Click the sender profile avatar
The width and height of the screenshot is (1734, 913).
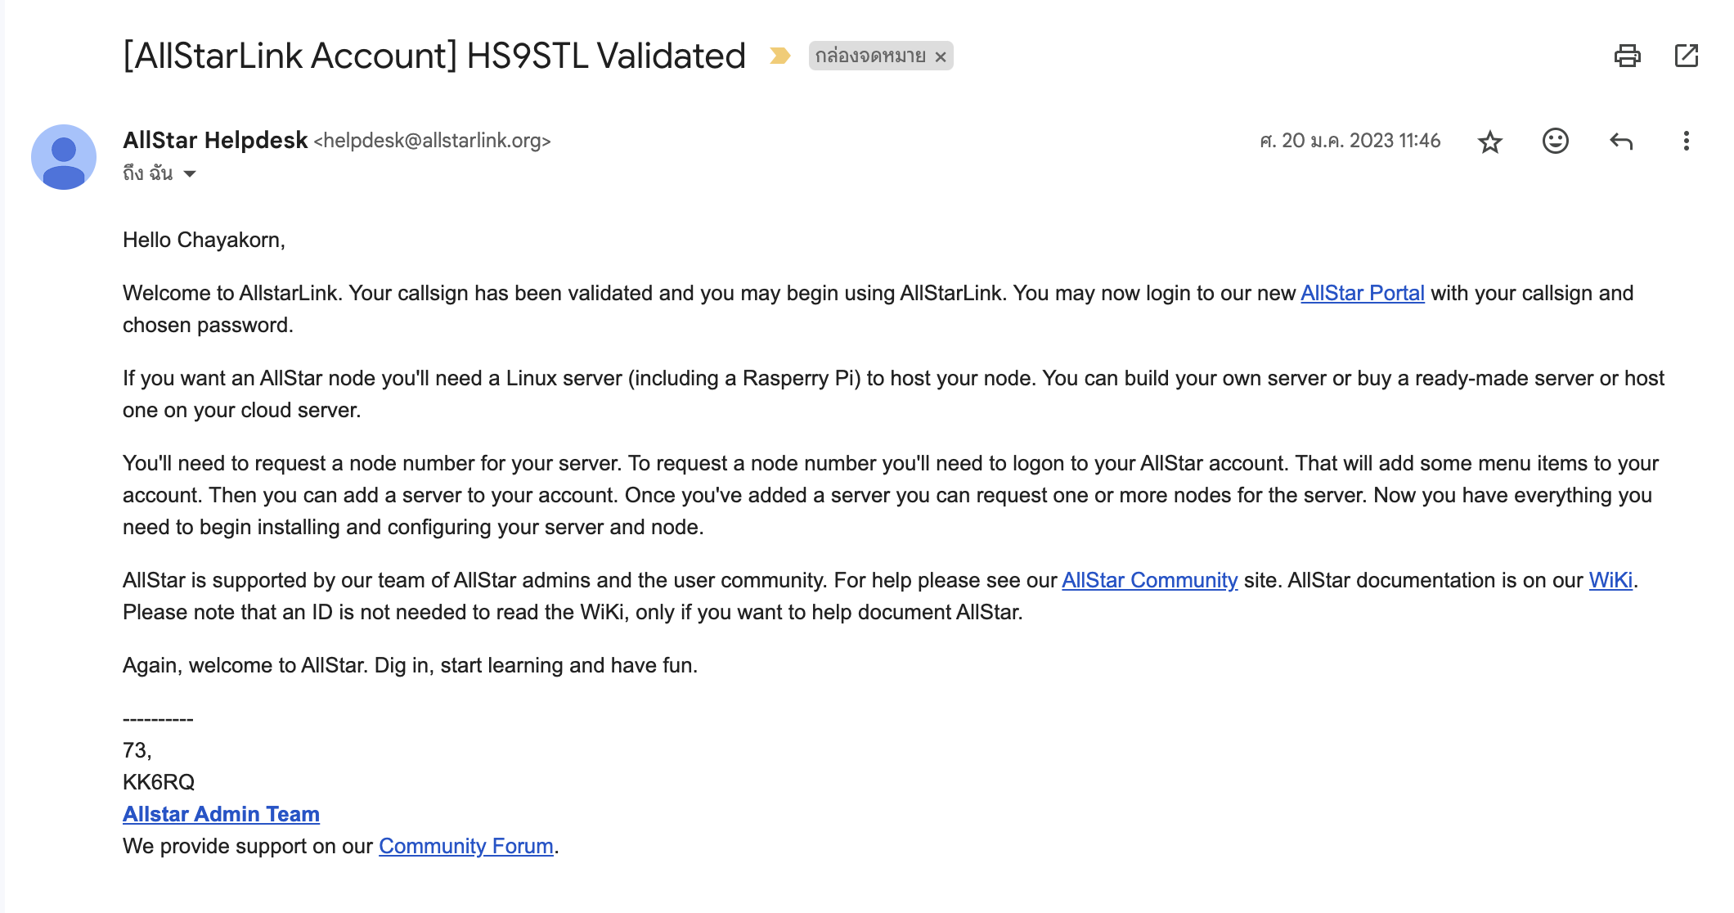point(64,157)
